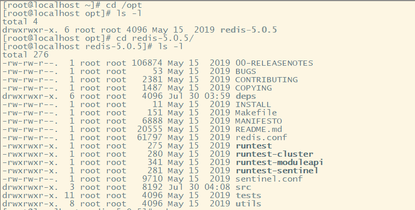
Task: Select the BUGS file name
Action: click(x=245, y=71)
